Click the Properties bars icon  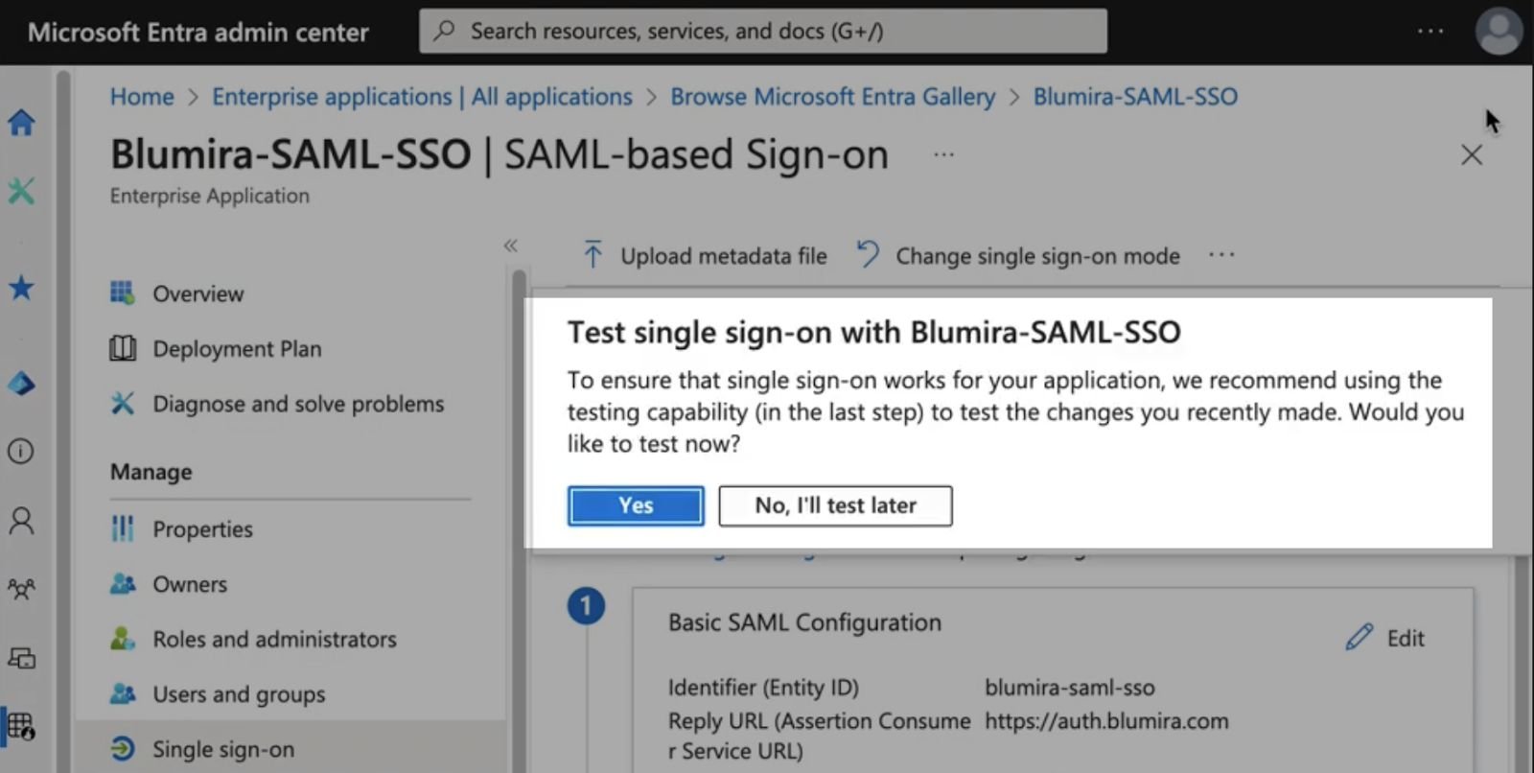[123, 528]
